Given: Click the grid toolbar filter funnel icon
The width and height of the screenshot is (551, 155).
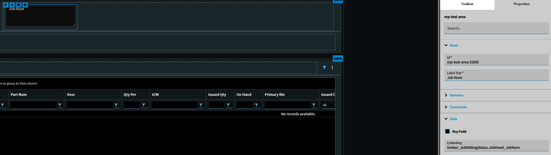Looking at the screenshot, I should 324,68.
